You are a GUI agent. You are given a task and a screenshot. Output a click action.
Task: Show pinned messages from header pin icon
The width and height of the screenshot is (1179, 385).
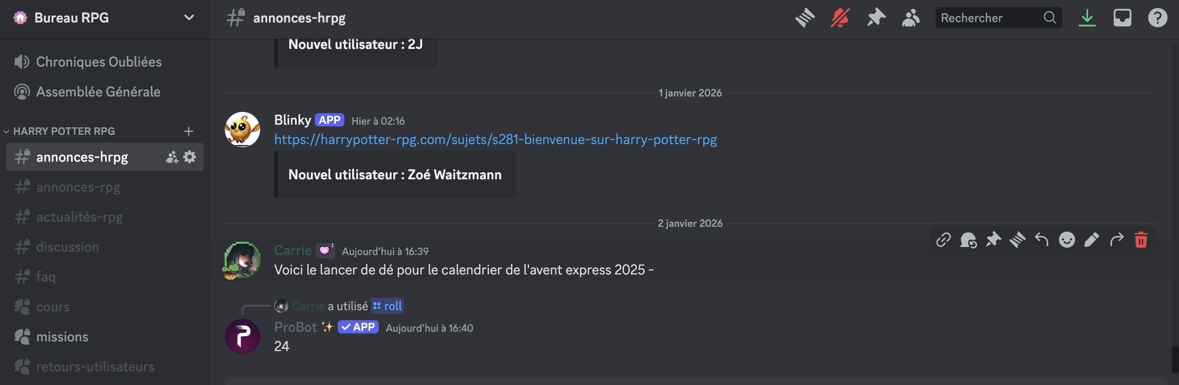[876, 18]
